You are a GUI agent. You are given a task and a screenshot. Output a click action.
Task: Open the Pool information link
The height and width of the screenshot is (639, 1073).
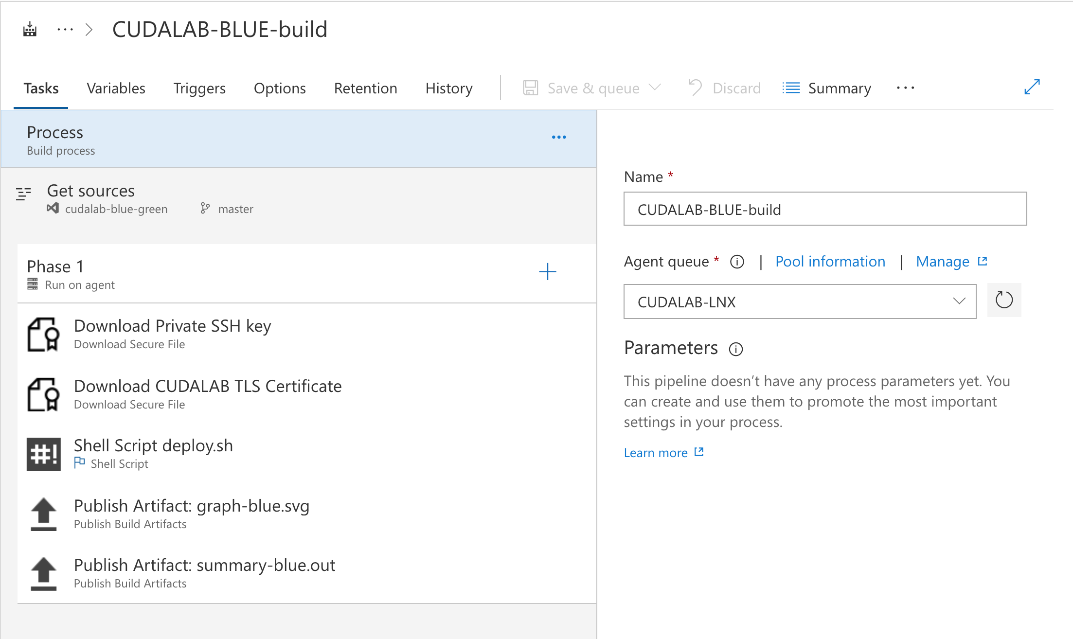tap(830, 262)
